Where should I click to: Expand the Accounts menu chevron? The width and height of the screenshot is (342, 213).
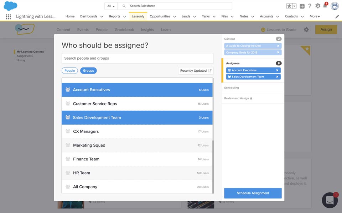click(278, 17)
